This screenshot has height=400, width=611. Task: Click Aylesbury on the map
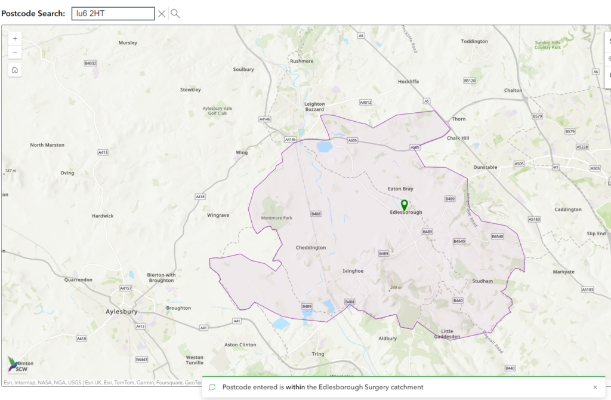click(121, 311)
